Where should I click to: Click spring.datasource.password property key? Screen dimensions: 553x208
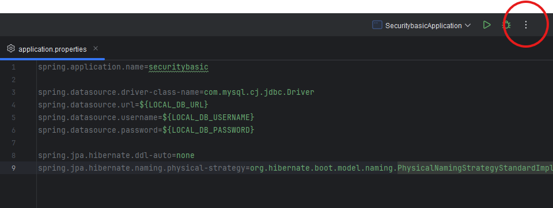pos(98,130)
